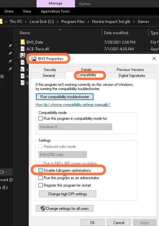This screenshot has height=226, width=159.
Task: Open the Previous Versions tab
Action: [x=130, y=70]
